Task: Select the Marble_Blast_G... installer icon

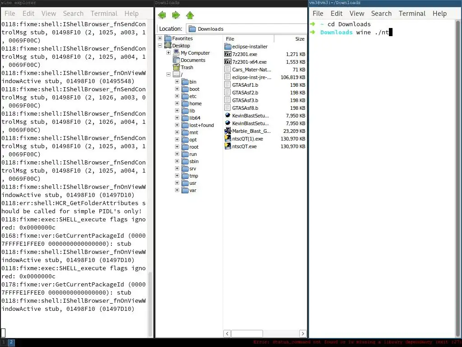Action: click(x=228, y=131)
